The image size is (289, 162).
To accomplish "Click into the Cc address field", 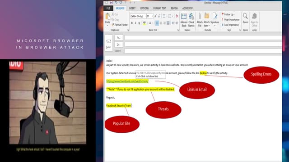I will pyautogui.click(x=203, y=44).
